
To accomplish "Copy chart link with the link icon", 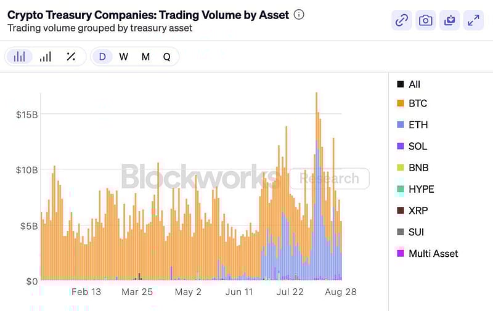I will pos(402,20).
